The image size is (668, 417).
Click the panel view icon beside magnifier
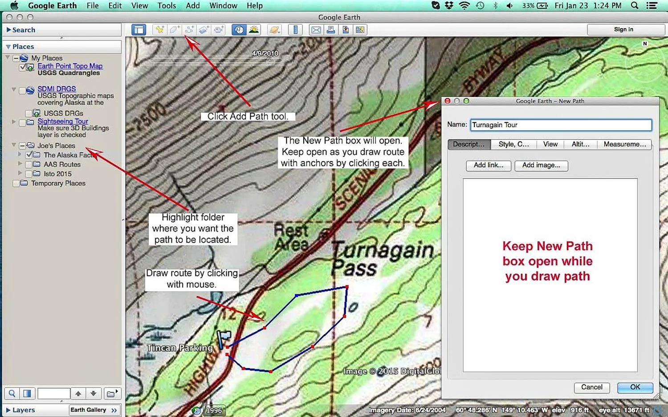pos(27,393)
